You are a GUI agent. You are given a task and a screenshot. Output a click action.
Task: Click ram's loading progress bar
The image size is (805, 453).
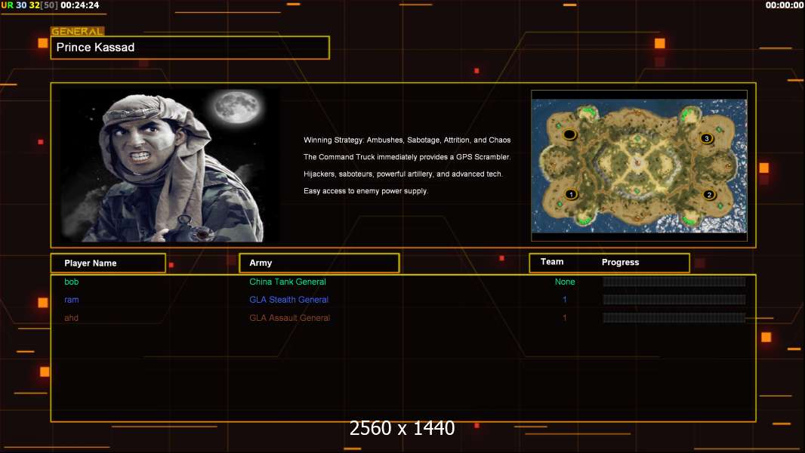point(674,300)
